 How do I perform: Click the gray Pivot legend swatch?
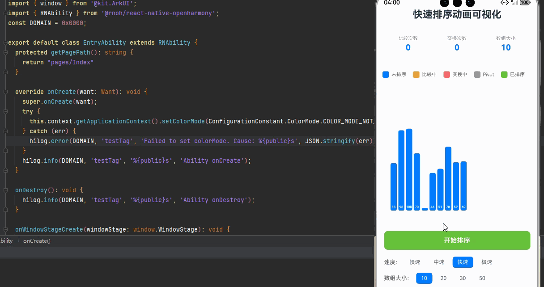coord(477,75)
